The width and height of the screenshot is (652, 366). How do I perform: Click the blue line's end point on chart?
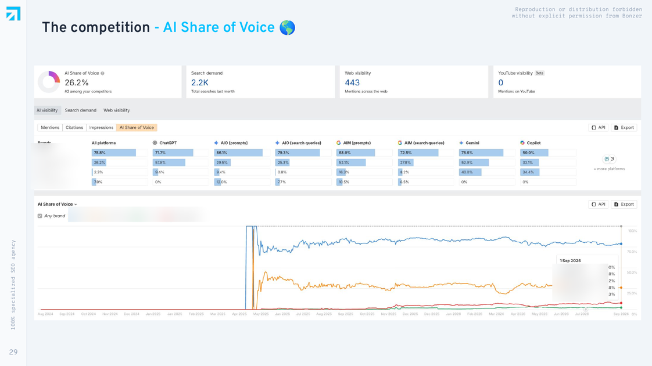click(621, 244)
